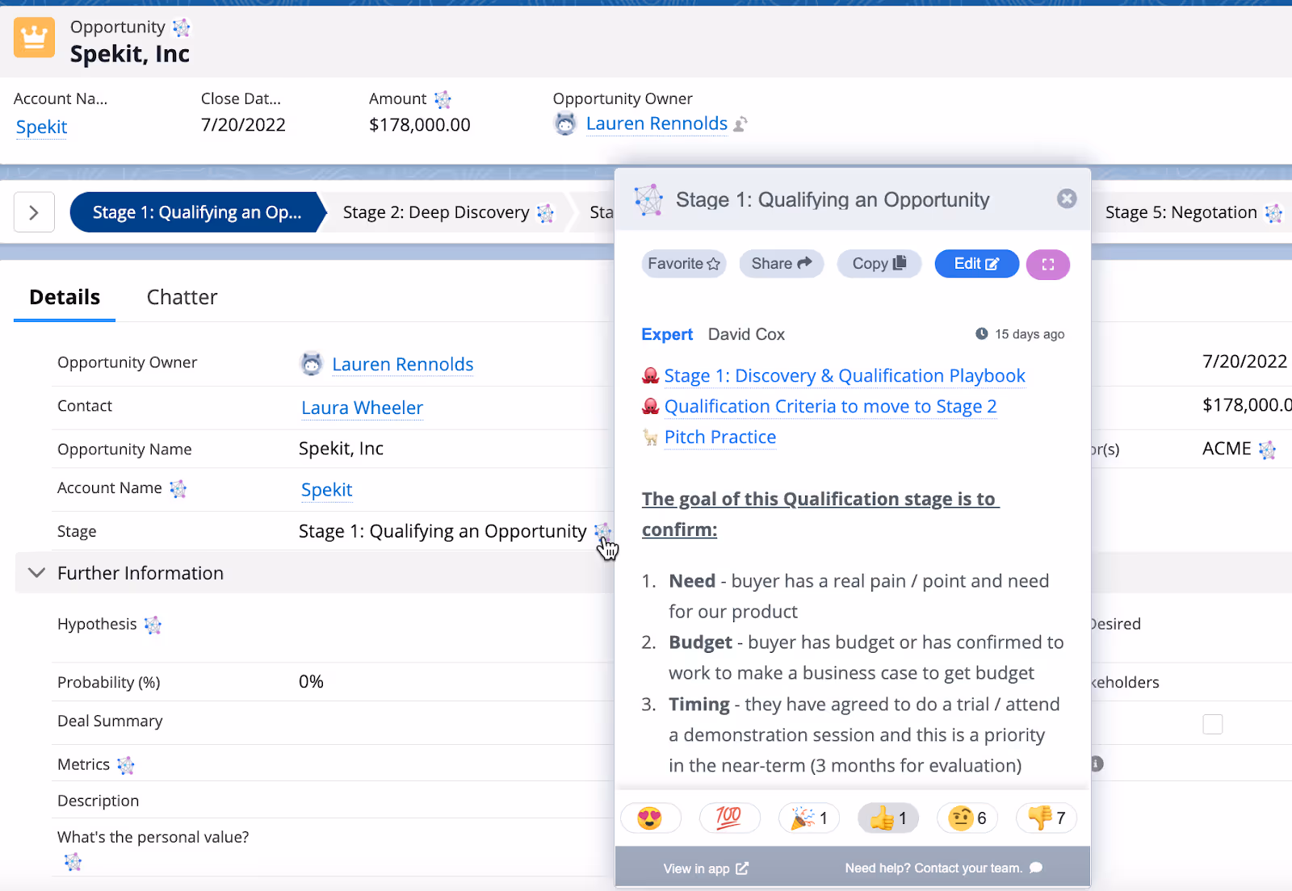Click Need help? Contact your team
Image resolution: width=1292 pixels, height=891 pixels.
pyautogui.click(x=943, y=868)
